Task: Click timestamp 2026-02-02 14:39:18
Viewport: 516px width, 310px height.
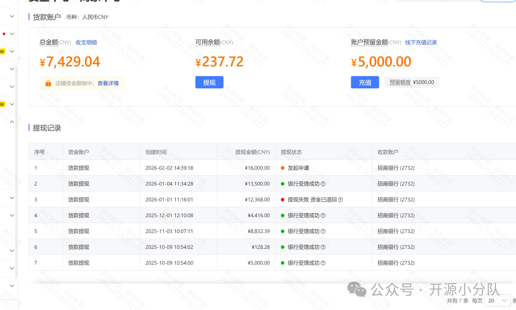Action: click(169, 168)
